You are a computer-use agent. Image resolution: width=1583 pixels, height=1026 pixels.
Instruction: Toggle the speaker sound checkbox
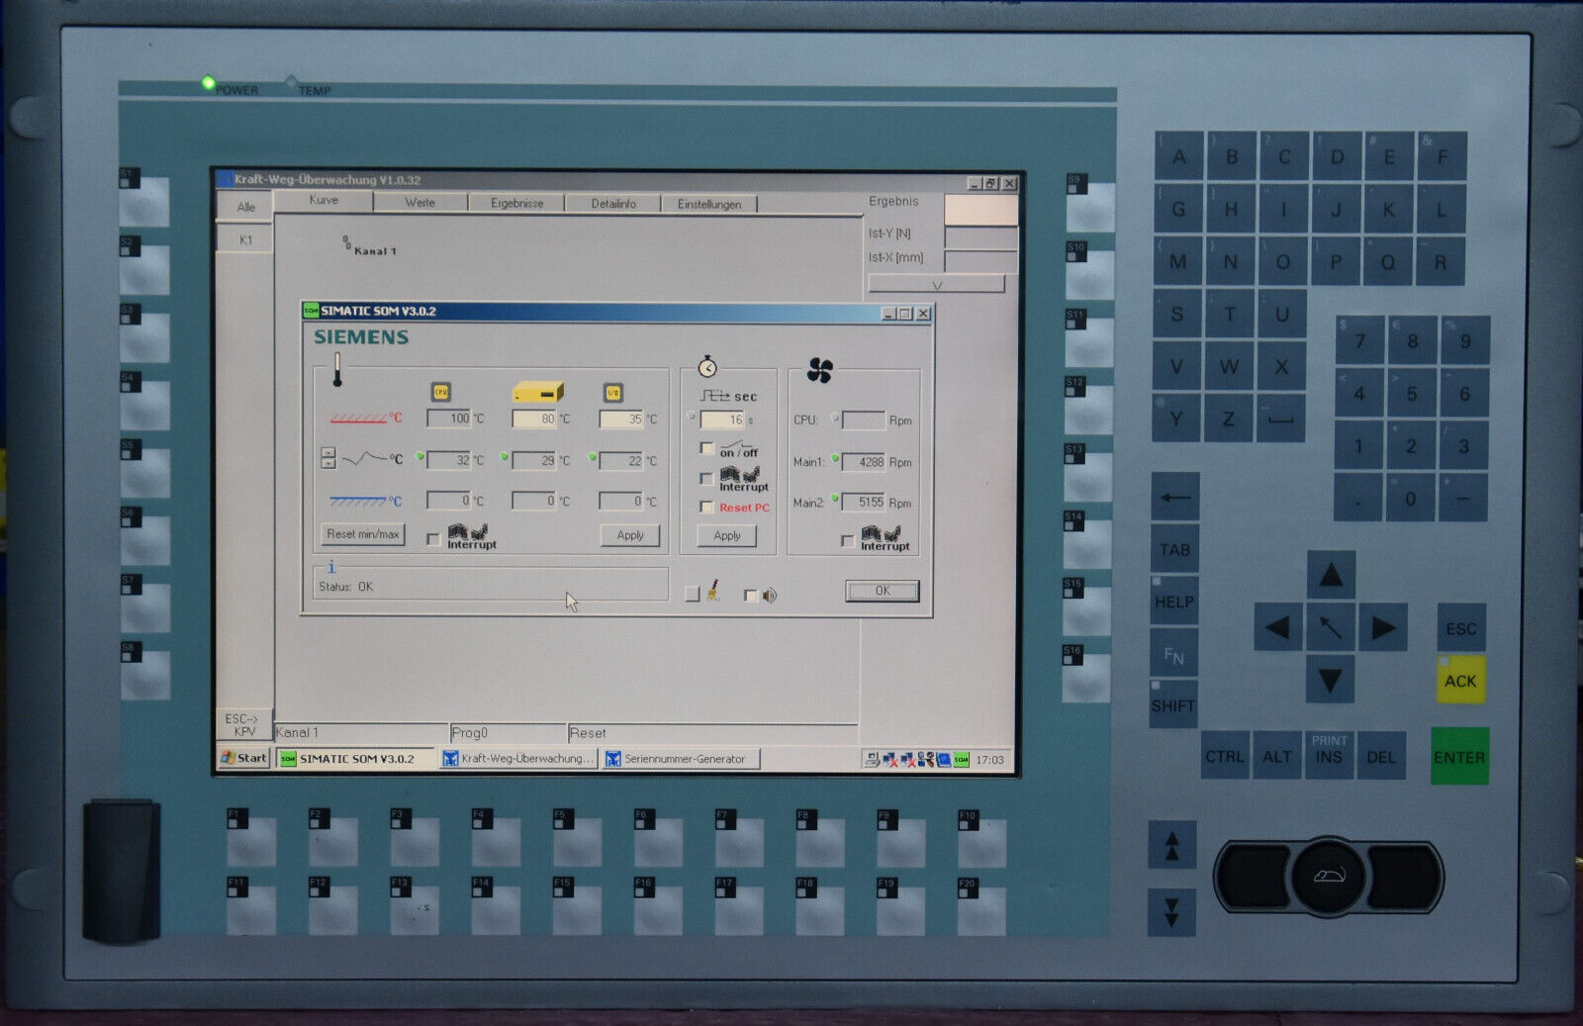point(750,595)
